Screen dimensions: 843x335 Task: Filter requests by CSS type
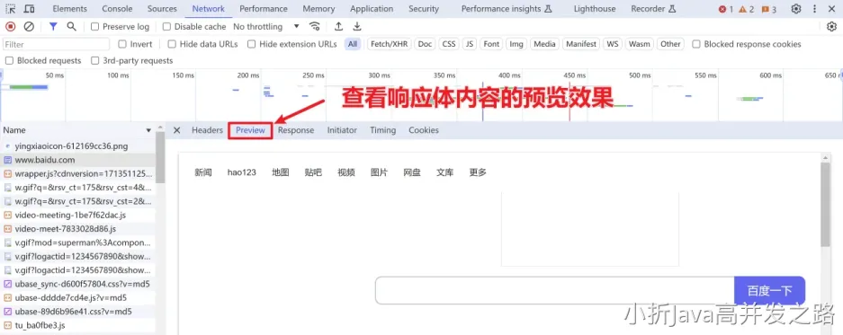pyautogui.click(x=448, y=44)
